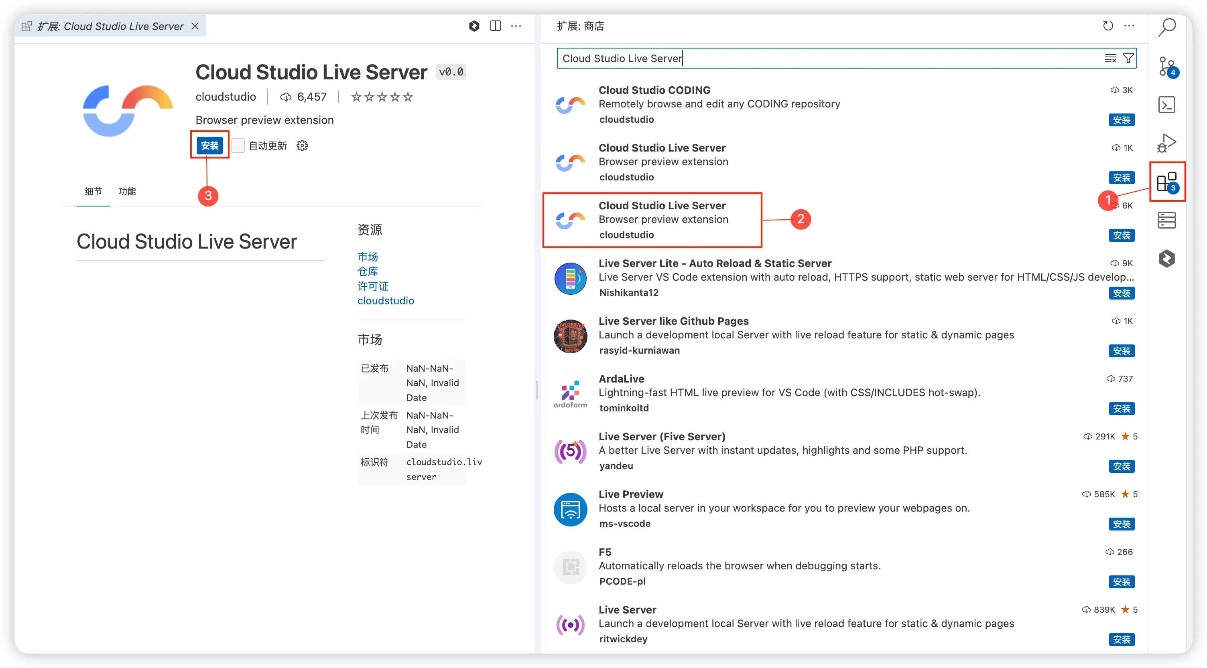Open the extension manage gear menu
The height and width of the screenshot is (668, 1207).
point(302,146)
